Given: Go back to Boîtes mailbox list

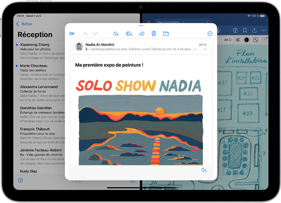Looking at the screenshot, I should 24,24.
